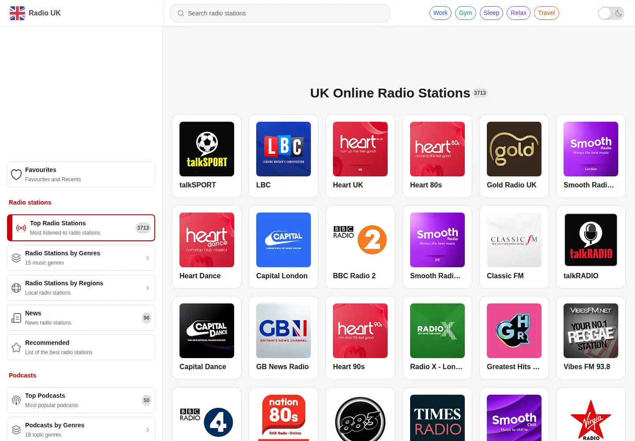Open the Virgin Radio logo

591,418
